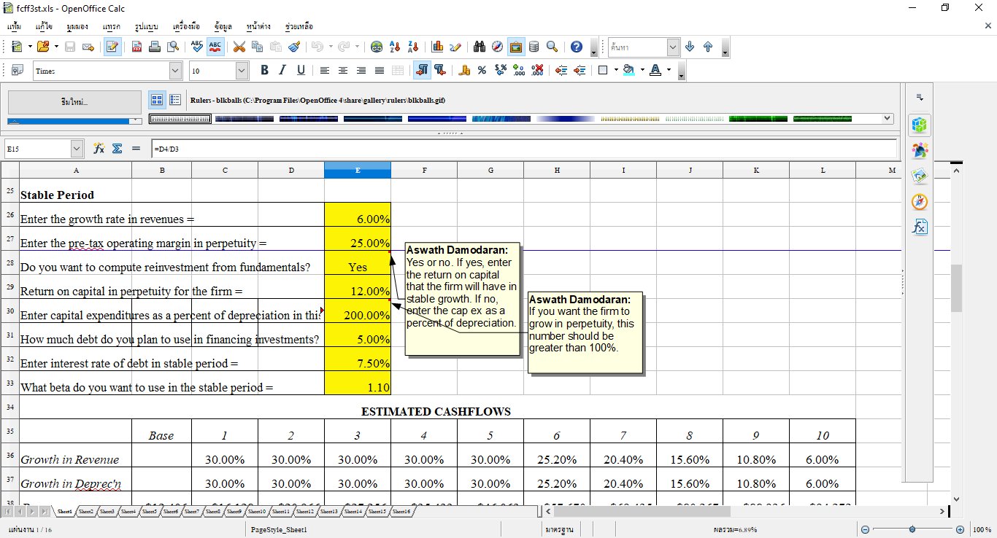997x538 pixels.
Task: Open the แทรก (Insert) menu
Action: point(112,26)
